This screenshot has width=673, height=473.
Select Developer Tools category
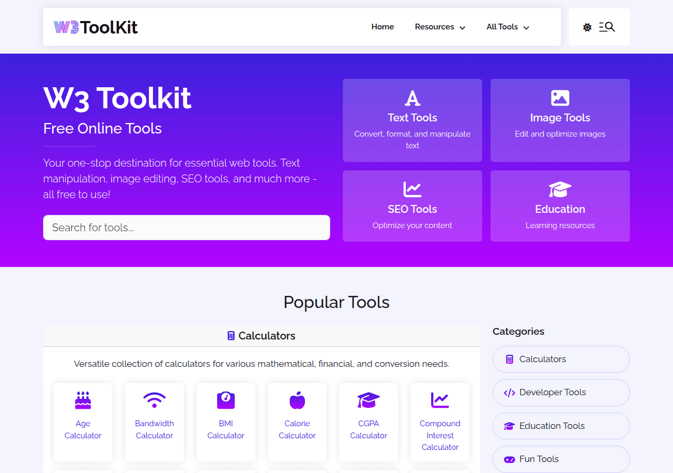[x=561, y=393]
